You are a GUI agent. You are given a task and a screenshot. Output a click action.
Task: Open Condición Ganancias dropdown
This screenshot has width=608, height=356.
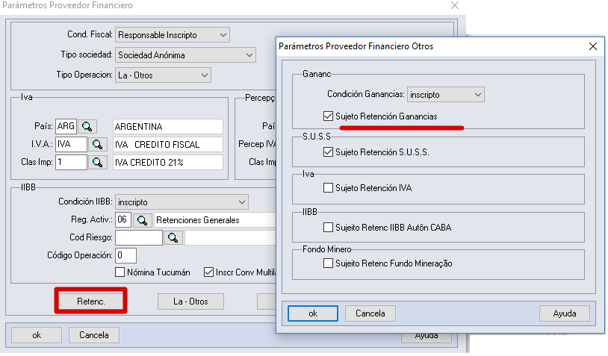coord(445,95)
